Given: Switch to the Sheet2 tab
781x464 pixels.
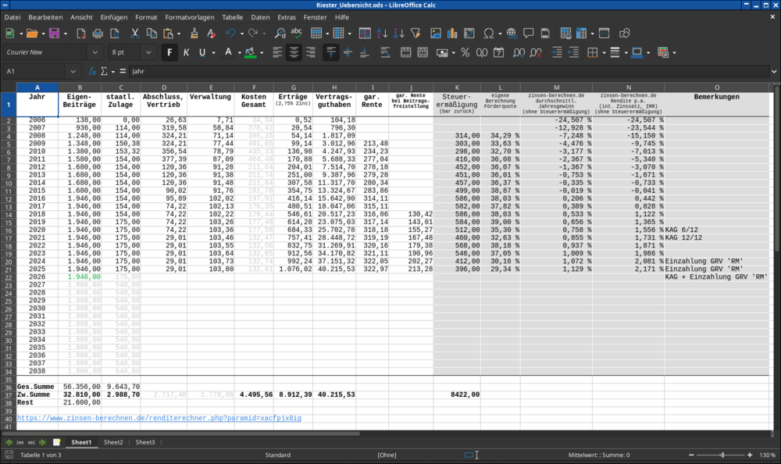Looking at the screenshot, I should (113, 442).
